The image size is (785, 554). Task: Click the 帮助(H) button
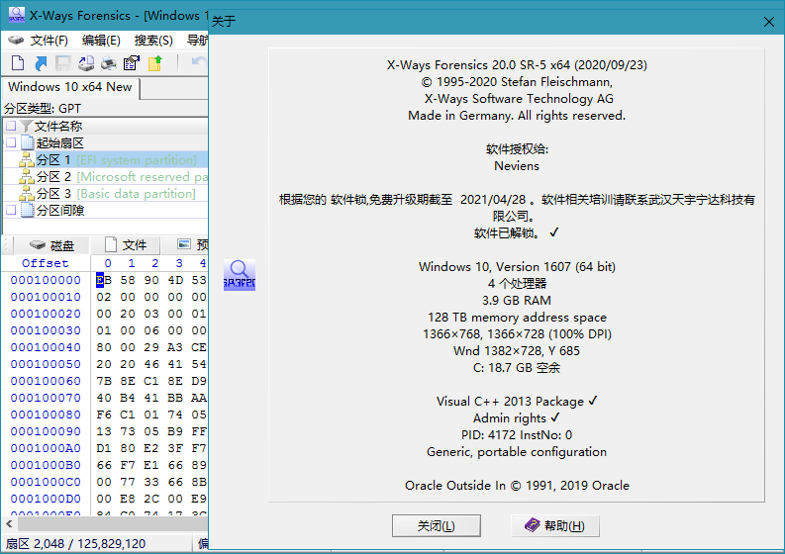554,526
